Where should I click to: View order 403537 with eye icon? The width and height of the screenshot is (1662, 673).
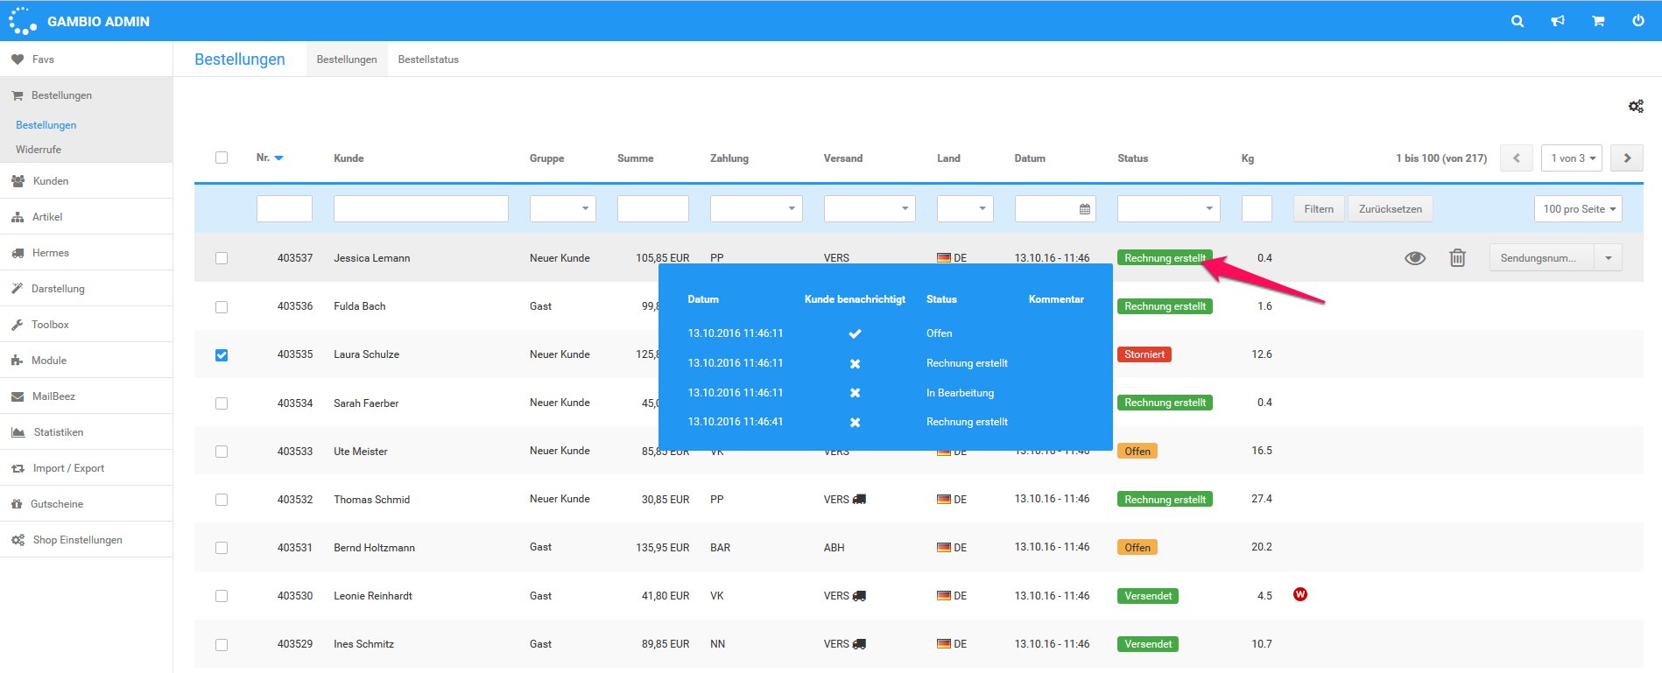coord(1414,258)
